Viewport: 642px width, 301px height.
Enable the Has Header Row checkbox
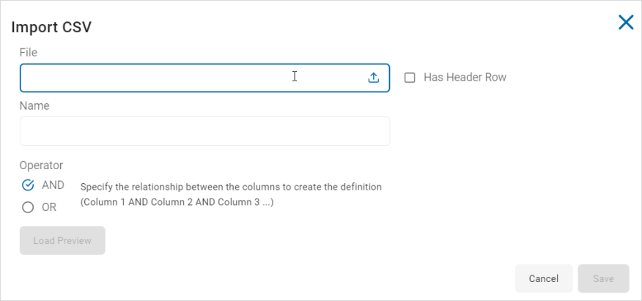click(410, 78)
